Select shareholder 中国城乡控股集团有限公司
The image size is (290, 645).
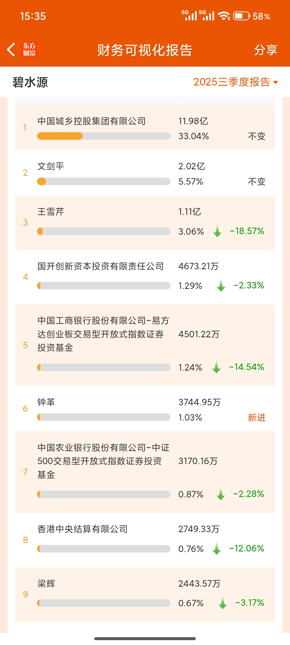(x=92, y=121)
